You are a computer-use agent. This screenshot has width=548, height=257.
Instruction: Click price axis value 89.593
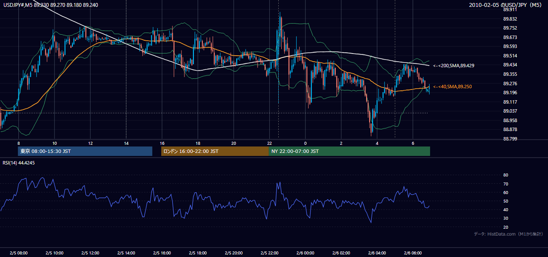click(x=510, y=46)
